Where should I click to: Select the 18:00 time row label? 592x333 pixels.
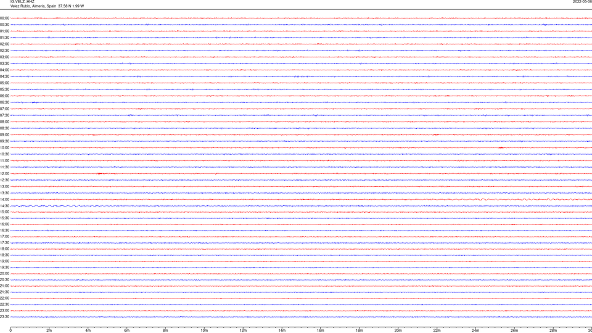click(x=4, y=249)
